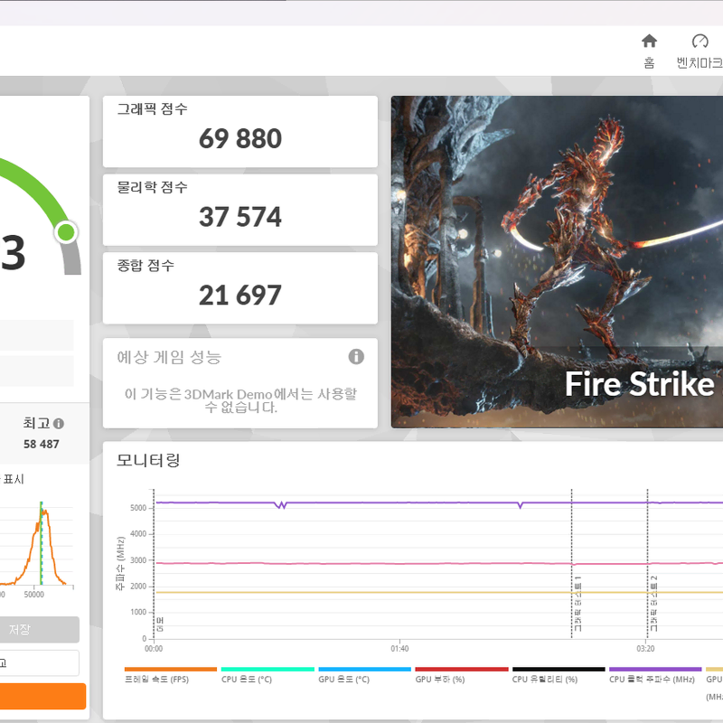Click the 모니터링 heading

coord(148,460)
